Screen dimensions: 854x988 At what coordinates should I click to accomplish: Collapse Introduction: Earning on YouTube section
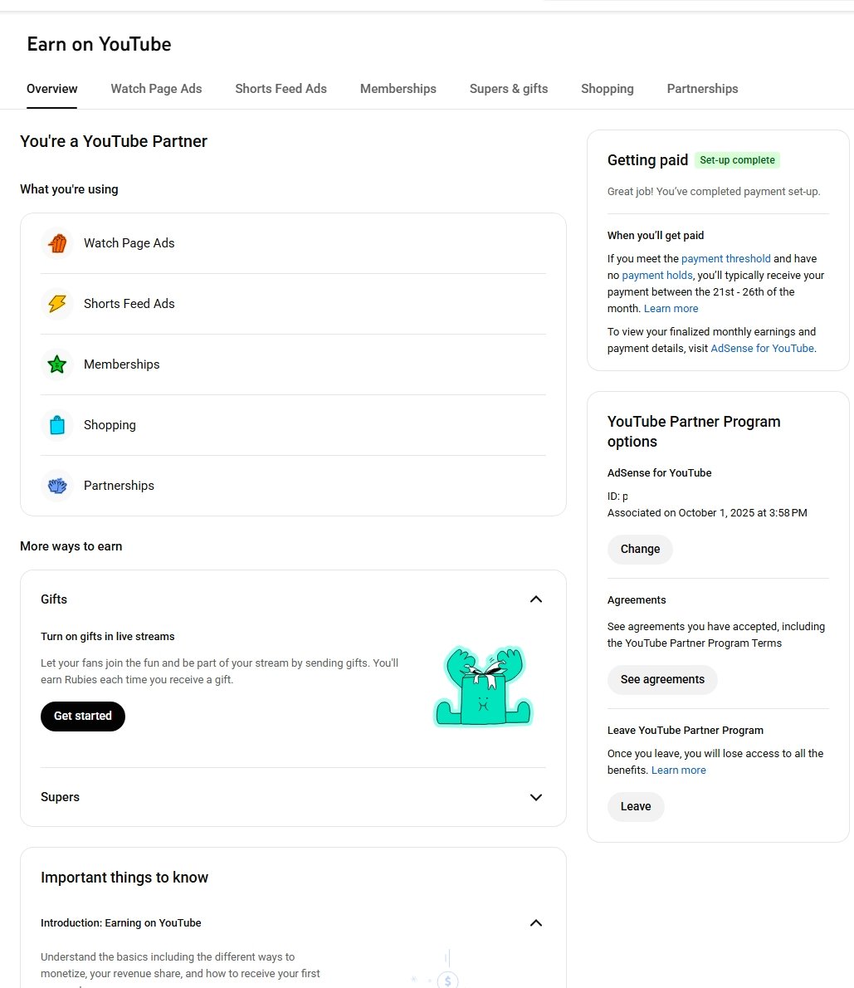[536, 923]
